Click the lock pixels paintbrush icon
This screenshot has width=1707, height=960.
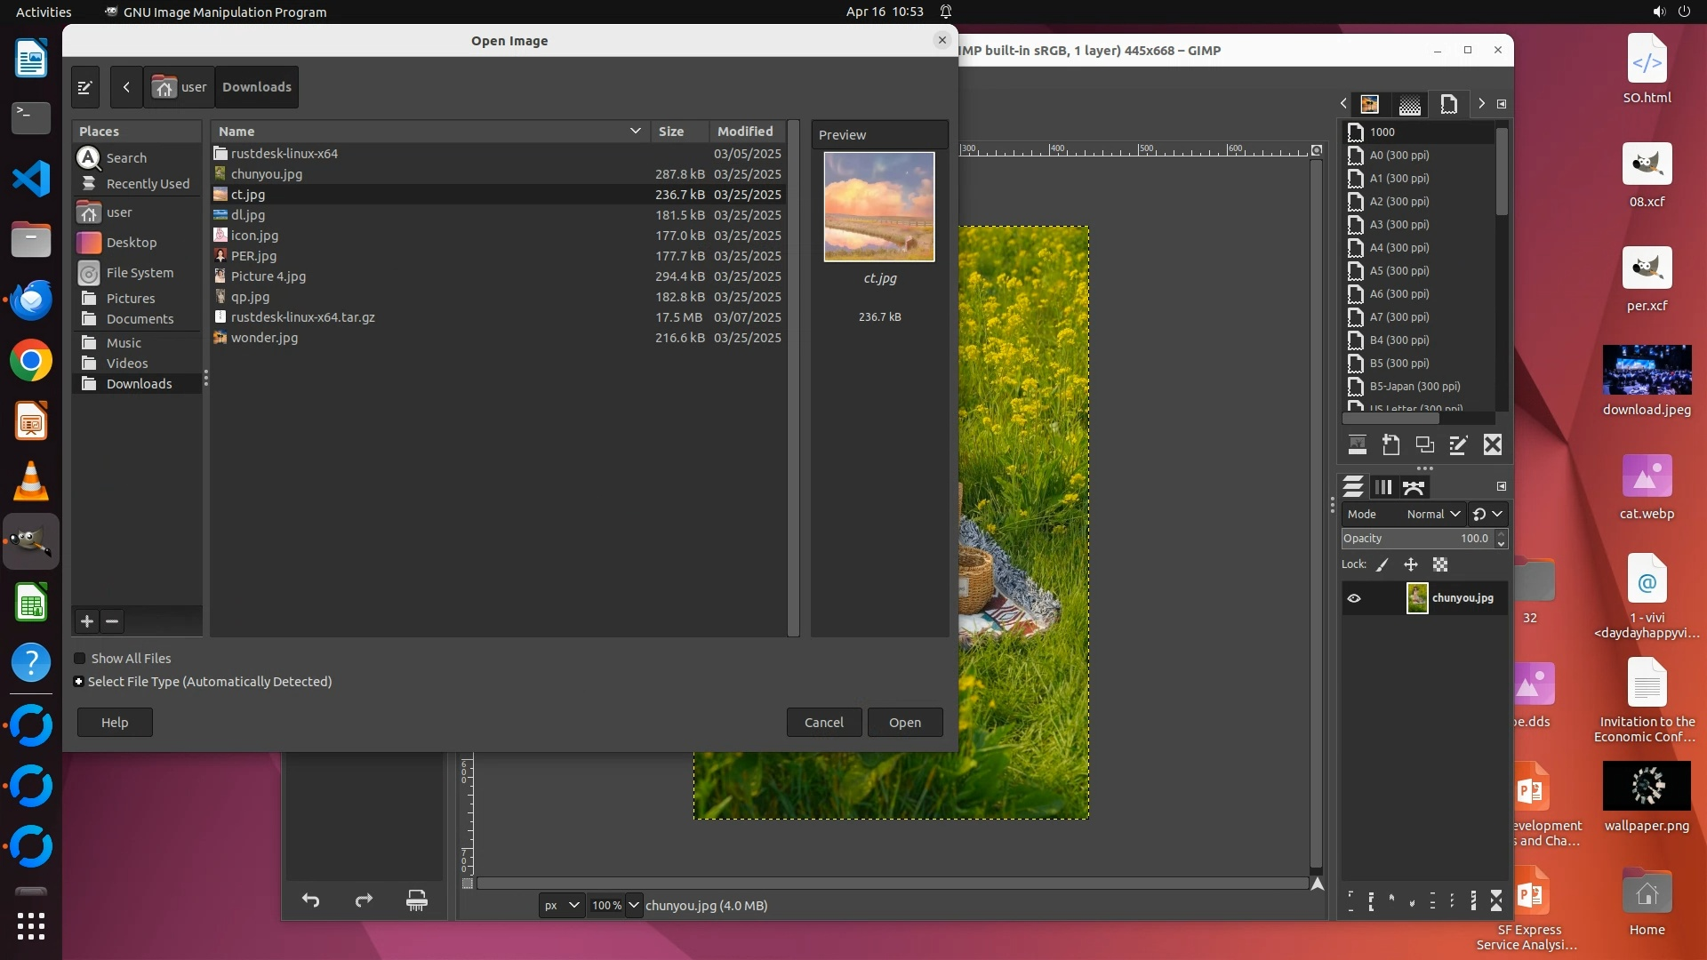coord(1382,564)
